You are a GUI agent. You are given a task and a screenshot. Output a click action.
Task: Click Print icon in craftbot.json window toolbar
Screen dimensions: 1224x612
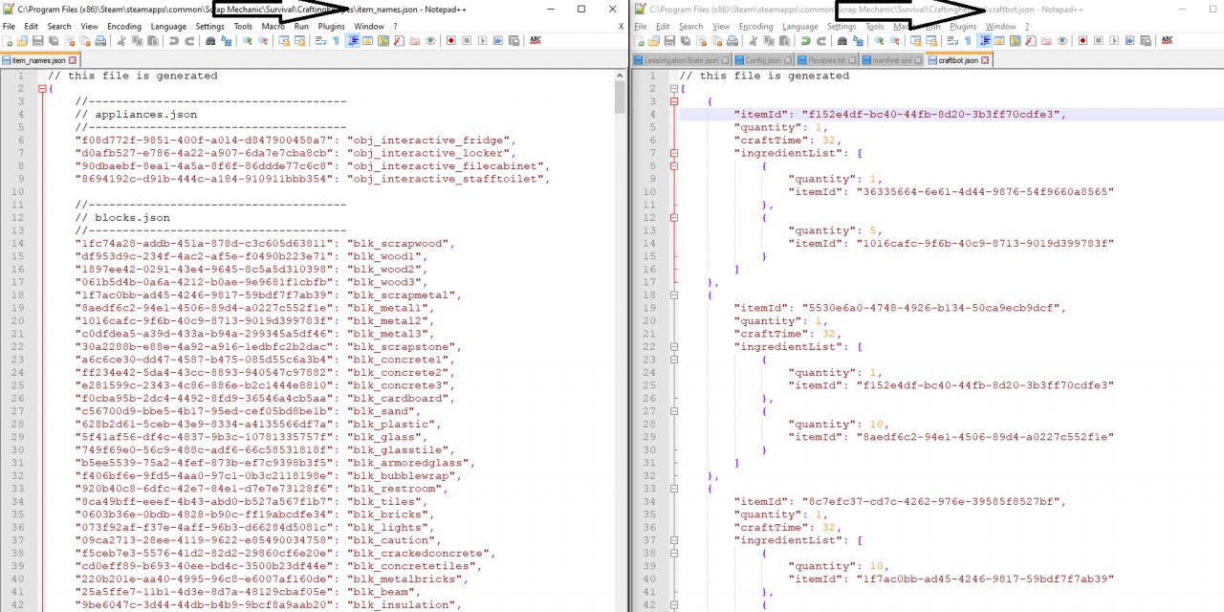(x=732, y=41)
